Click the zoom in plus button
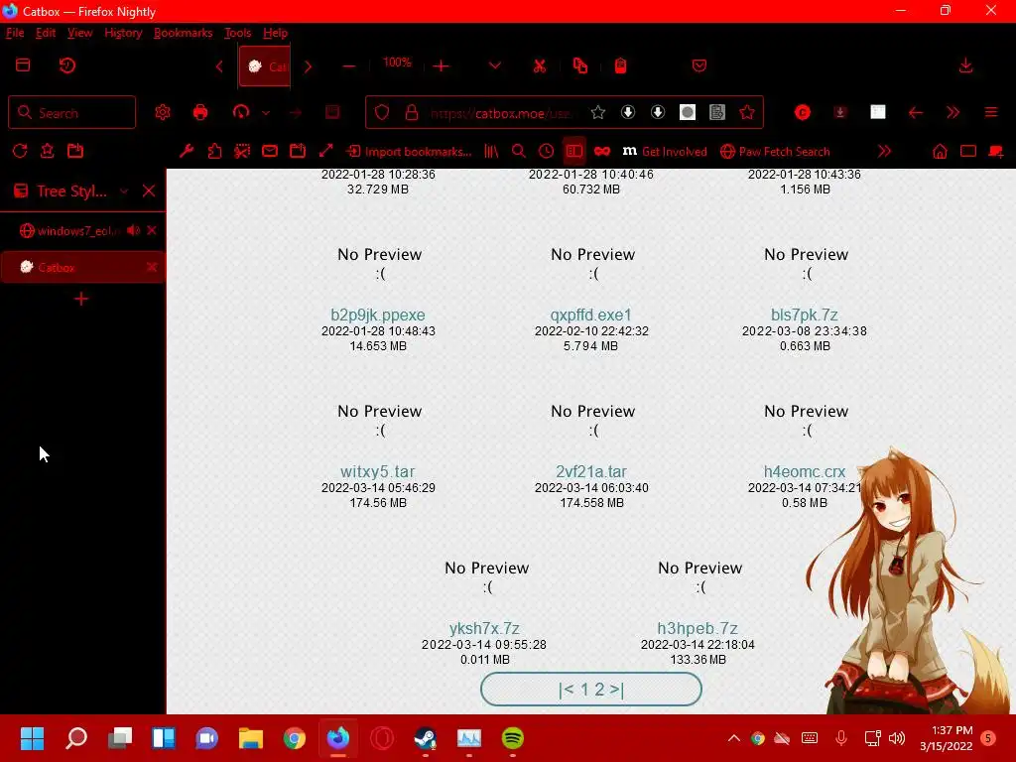Image resolution: width=1016 pixels, height=762 pixels. point(442,66)
